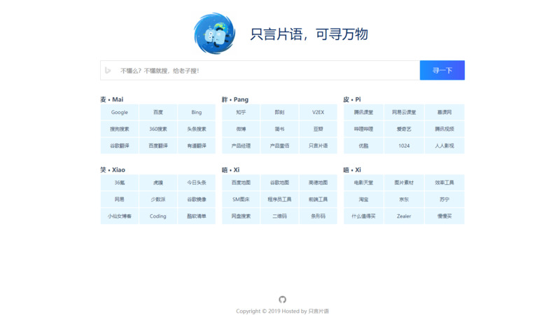Focus the search input field
The image size is (560, 315).
(266, 71)
